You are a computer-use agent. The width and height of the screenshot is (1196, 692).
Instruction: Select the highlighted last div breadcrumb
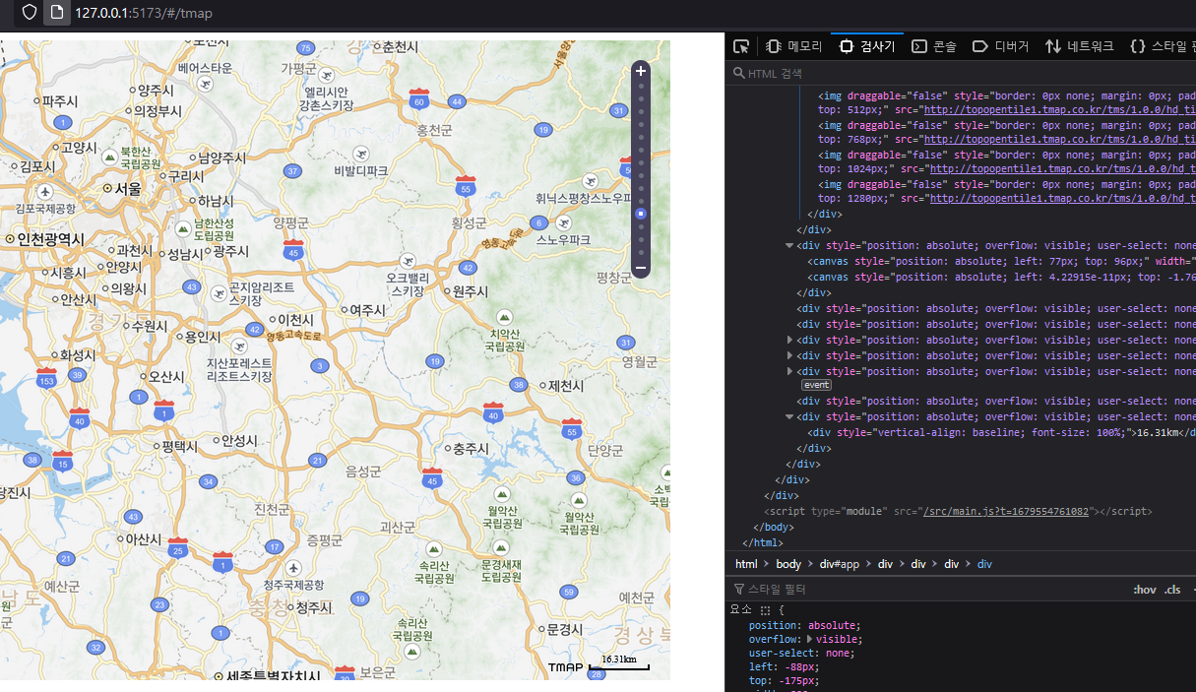pos(984,564)
